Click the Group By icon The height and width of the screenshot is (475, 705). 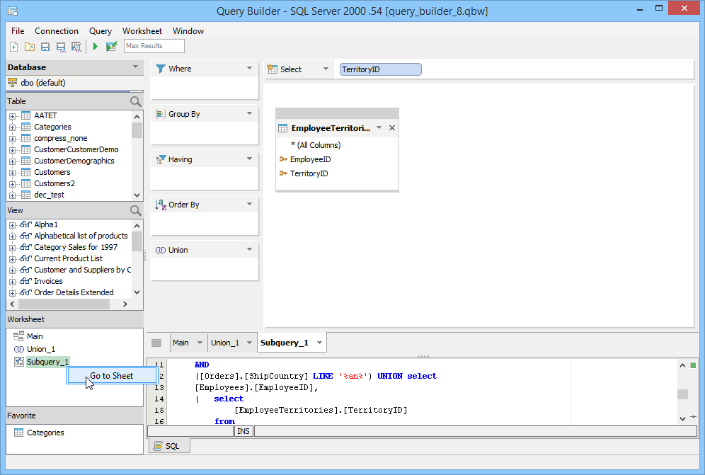161,114
